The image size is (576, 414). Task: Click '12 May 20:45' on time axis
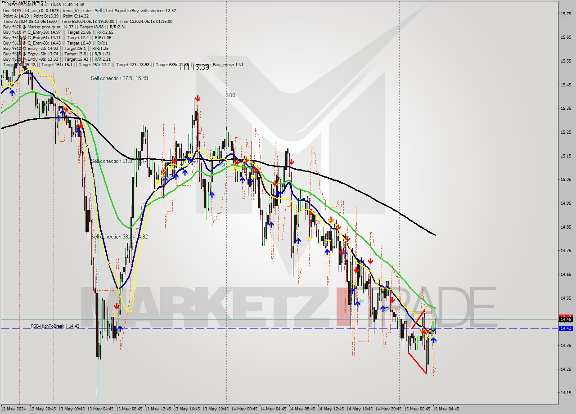click(x=43, y=409)
